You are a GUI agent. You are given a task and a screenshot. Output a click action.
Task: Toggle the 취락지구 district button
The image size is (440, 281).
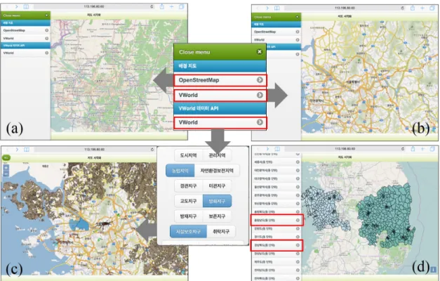click(221, 232)
